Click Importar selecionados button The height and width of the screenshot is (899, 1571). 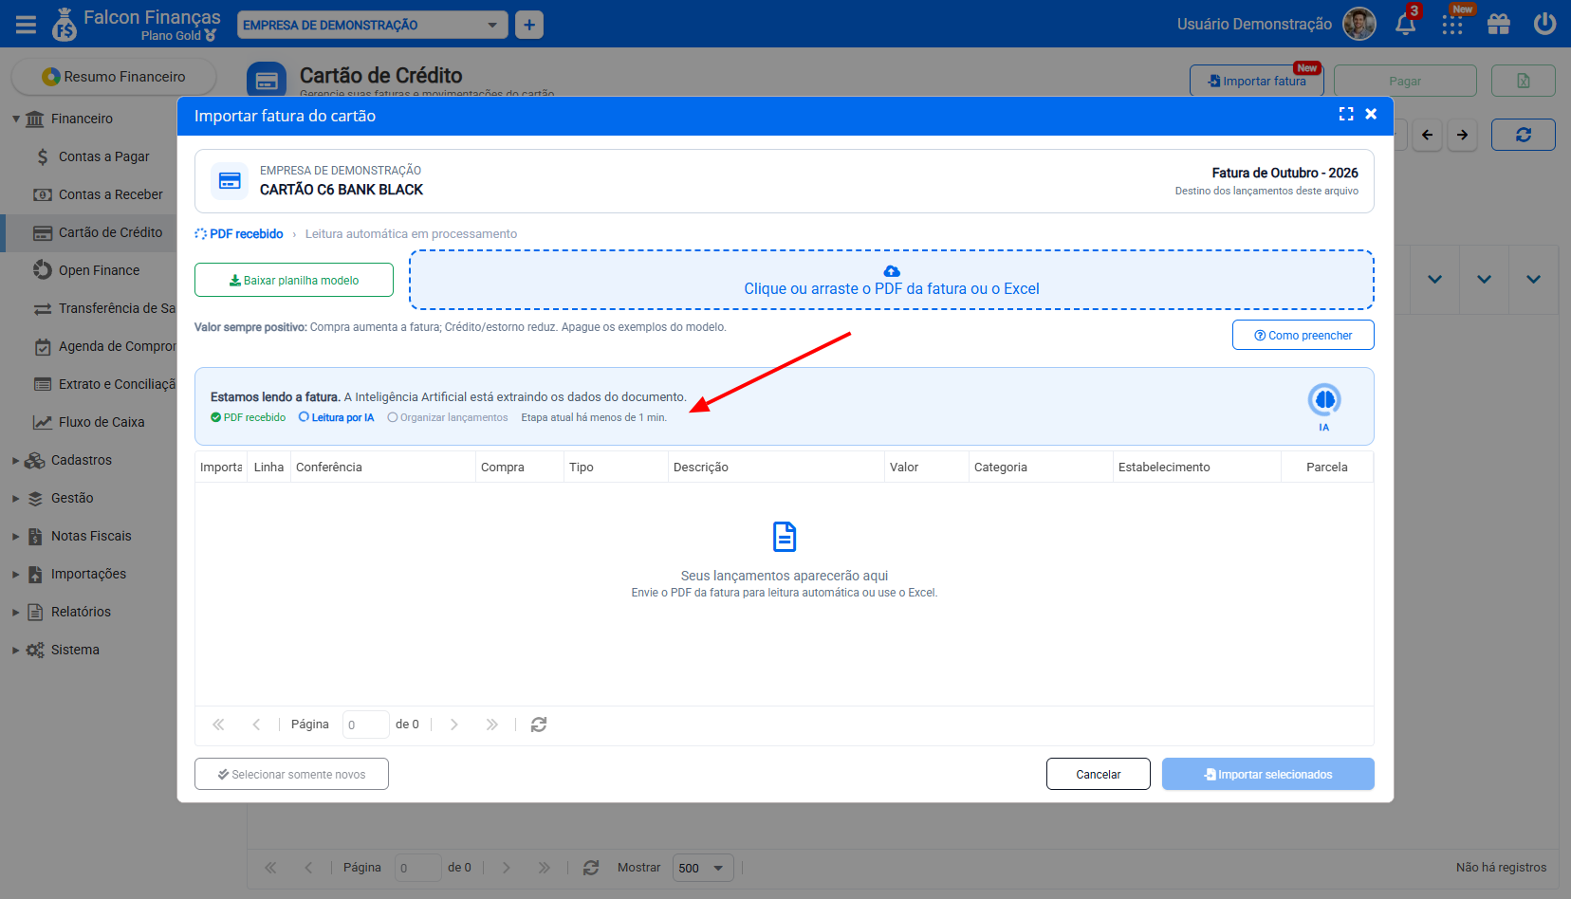point(1268,774)
